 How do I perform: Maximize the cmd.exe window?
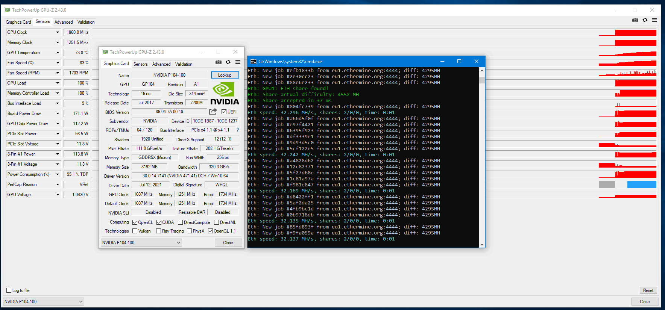tap(459, 61)
